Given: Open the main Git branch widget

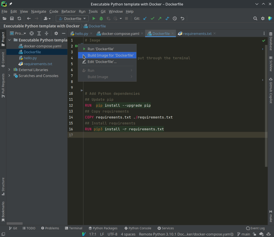Looking at the screenshot, I should click(x=244, y=234).
